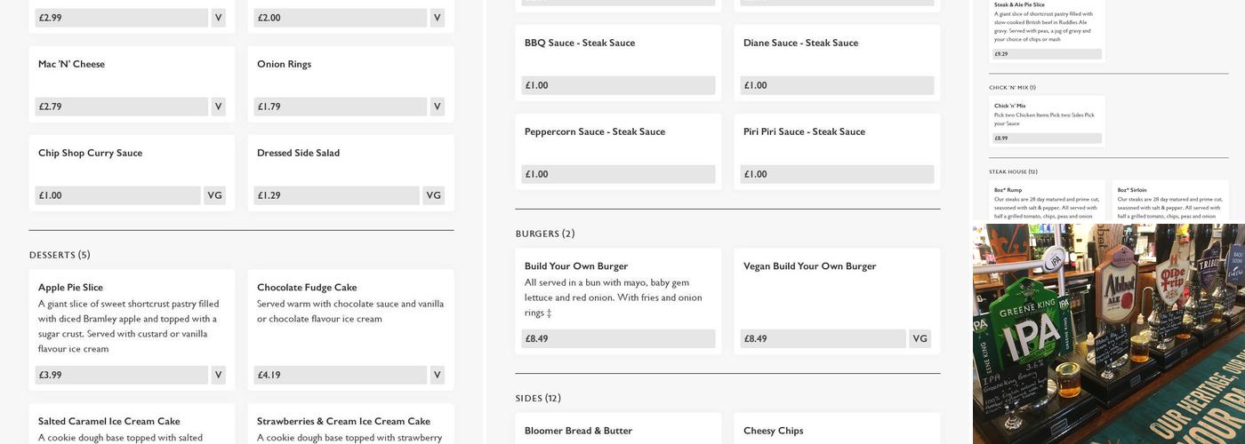Click the £1.00 price bar under BBQ Sauce
Image resolution: width=1245 pixels, height=444 pixels.
pyautogui.click(x=618, y=85)
